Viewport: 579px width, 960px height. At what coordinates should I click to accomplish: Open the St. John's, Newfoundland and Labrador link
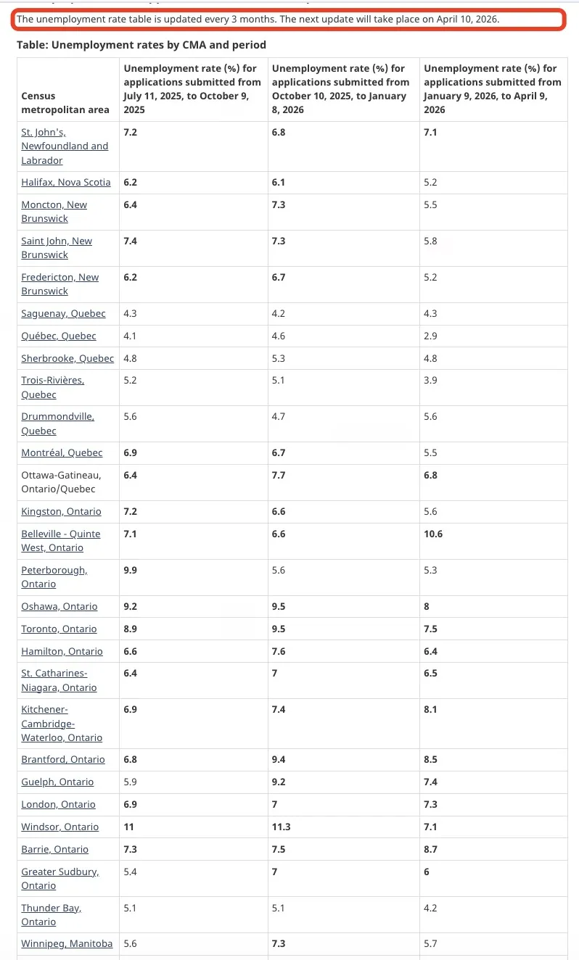click(65, 146)
